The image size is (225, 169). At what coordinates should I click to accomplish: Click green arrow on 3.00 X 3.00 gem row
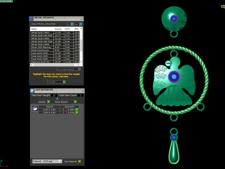click(x=77, y=109)
